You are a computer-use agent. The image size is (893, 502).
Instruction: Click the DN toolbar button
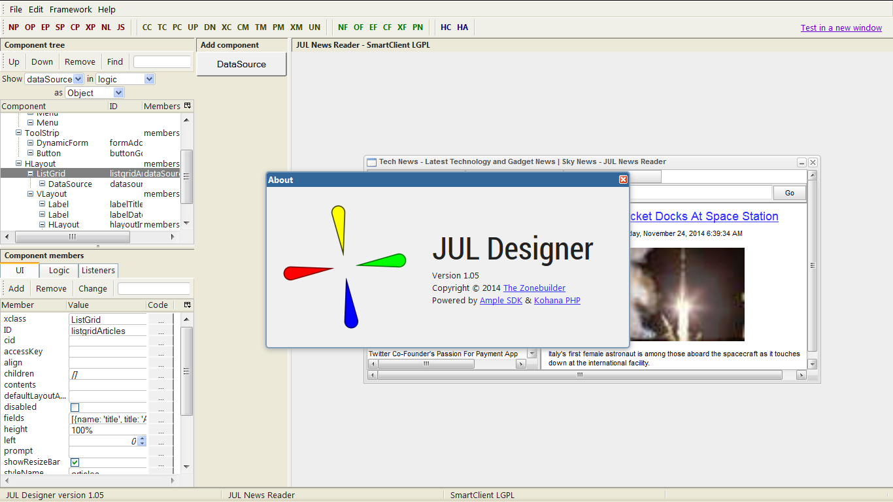click(x=210, y=27)
